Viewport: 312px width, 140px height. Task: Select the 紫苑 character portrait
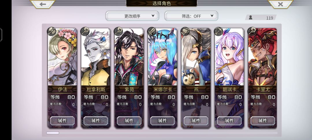pyautogui.click(x=129, y=57)
